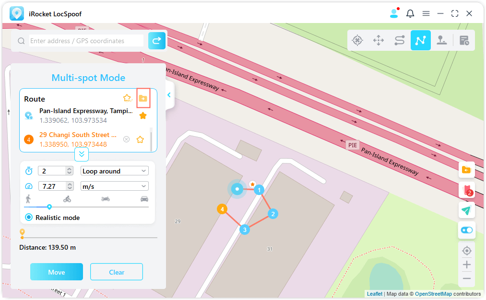Select the Teleport mode icon
This screenshot has width=486, height=300.
[357, 41]
